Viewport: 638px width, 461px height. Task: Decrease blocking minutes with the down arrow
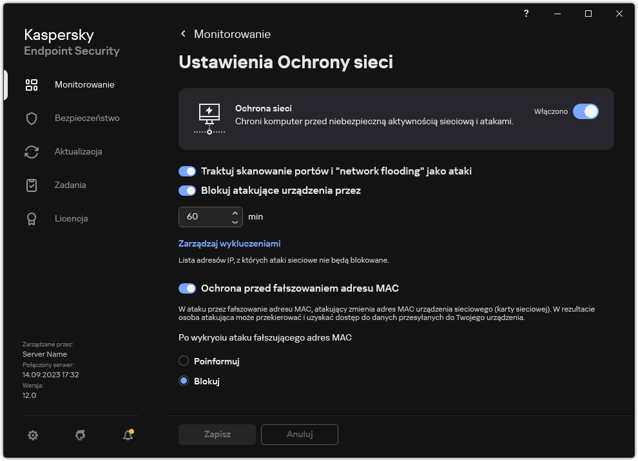[x=237, y=221]
